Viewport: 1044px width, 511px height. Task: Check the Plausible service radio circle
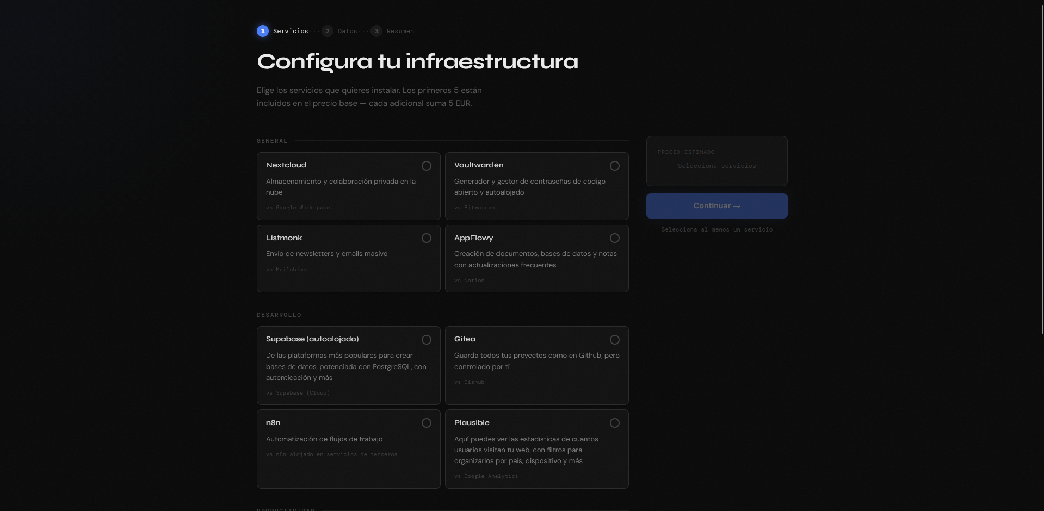point(615,423)
